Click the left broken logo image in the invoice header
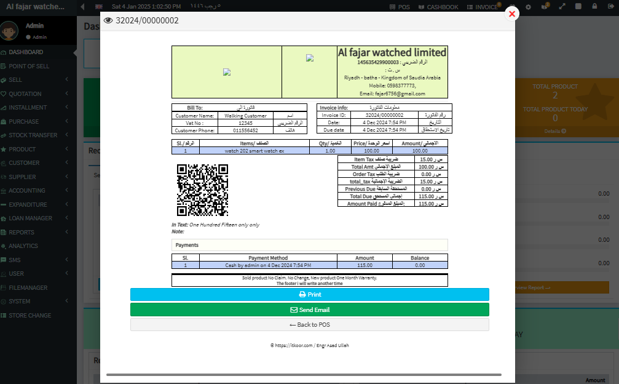Image resolution: width=619 pixels, height=384 pixels. 227,72
